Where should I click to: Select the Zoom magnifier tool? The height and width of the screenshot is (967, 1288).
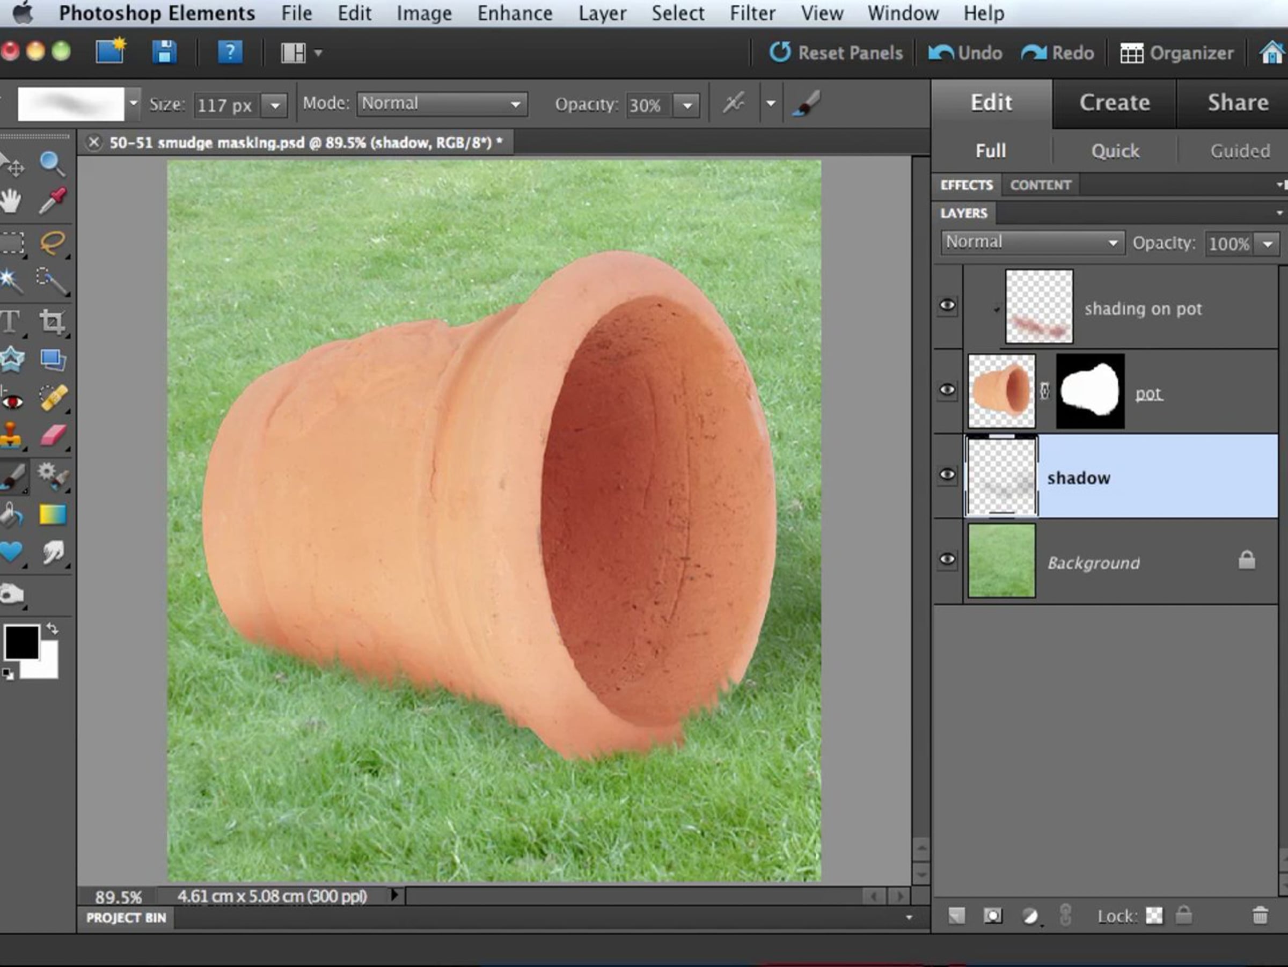(x=52, y=164)
